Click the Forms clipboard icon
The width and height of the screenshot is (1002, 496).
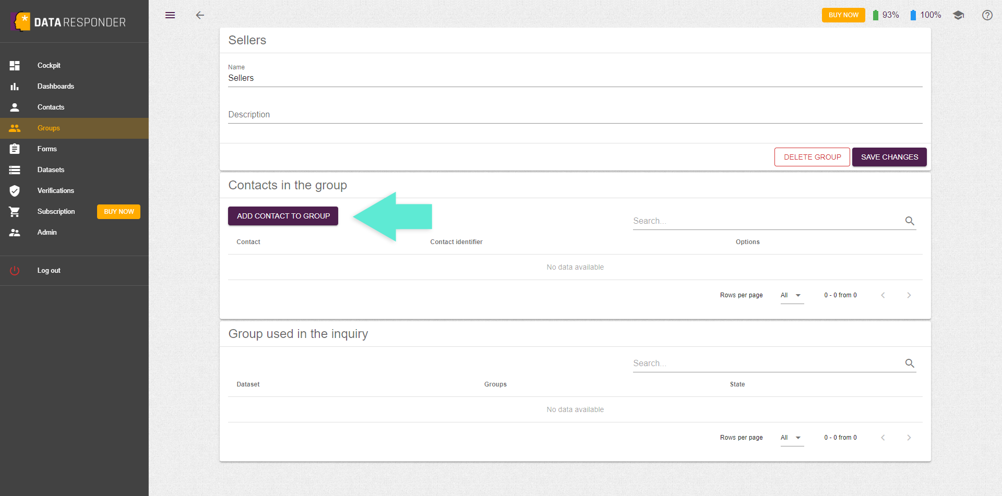click(15, 149)
